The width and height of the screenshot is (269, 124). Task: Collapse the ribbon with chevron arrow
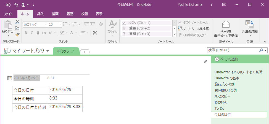[x=265, y=42]
